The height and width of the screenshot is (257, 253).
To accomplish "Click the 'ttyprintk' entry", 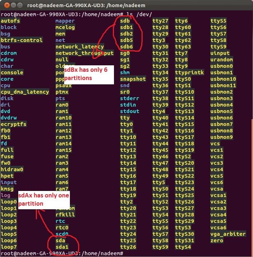I will tap(190, 73).
